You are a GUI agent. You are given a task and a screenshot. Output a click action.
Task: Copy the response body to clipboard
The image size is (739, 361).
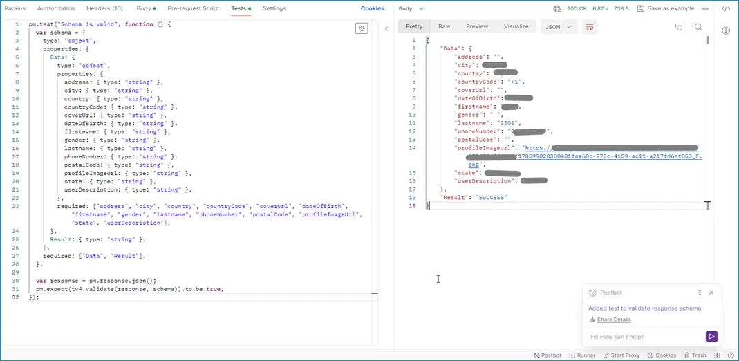pos(679,27)
